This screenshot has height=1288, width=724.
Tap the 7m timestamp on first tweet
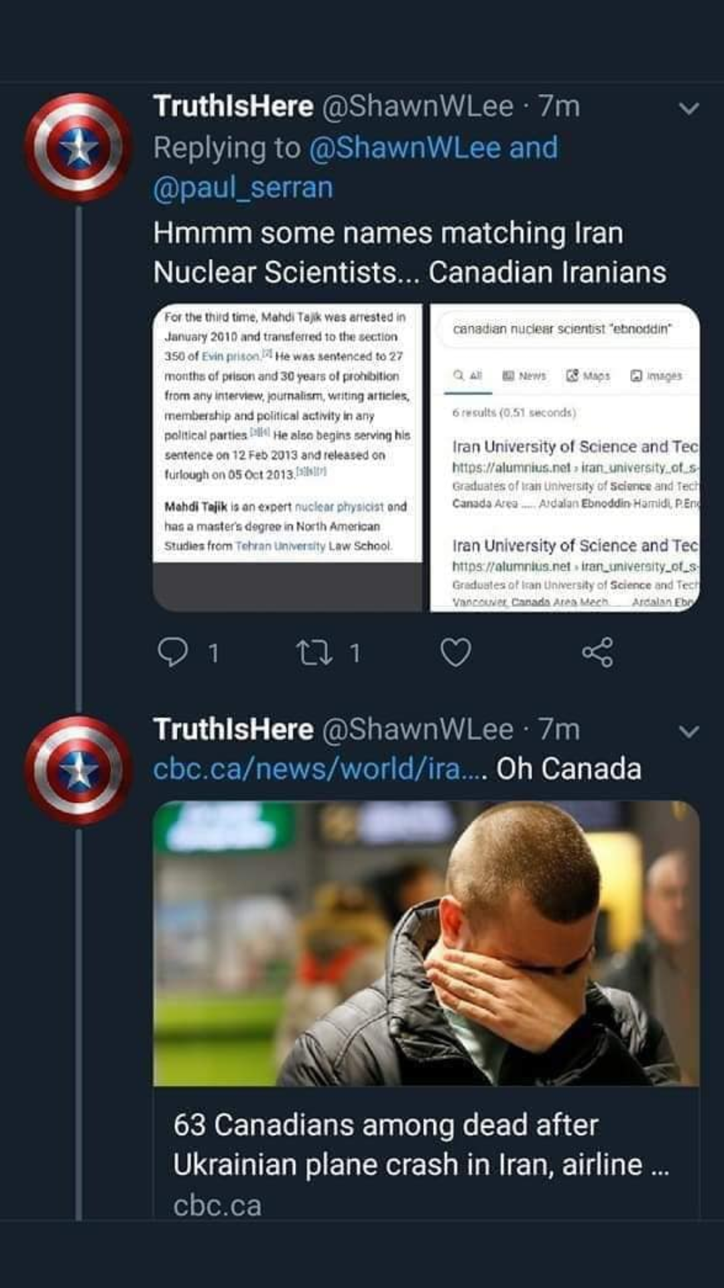tap(559, 106)
